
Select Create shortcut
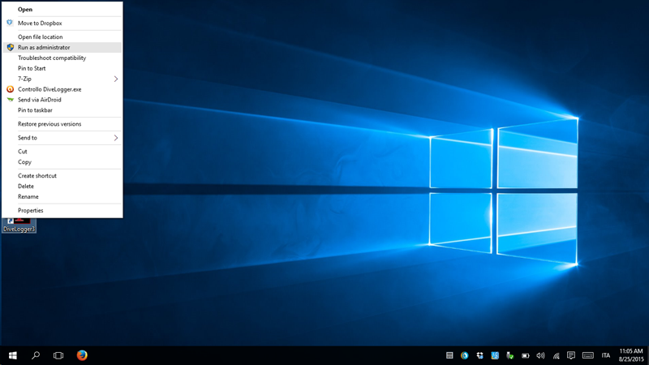62,175
